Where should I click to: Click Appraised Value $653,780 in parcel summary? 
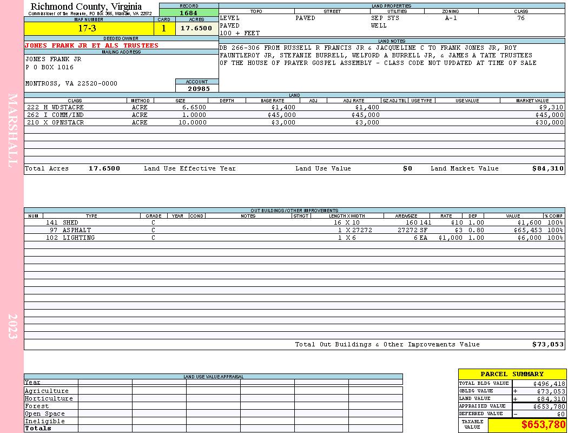(x=549, y=406)
